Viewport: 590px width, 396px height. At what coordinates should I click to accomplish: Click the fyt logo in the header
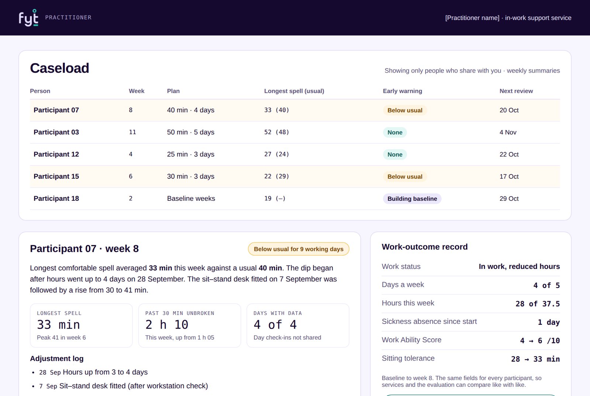pos(29,18)
